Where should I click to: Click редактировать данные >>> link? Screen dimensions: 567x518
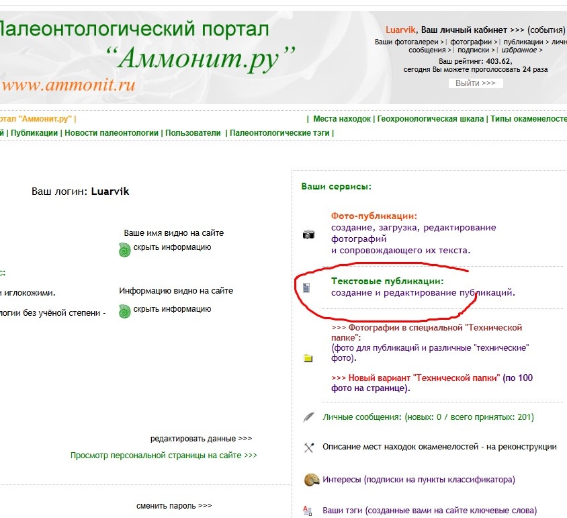201,439
